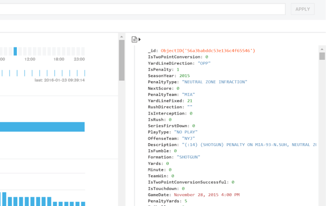Click the IsFumble field
Screen dimensions: 326x206
pos(162,151)
